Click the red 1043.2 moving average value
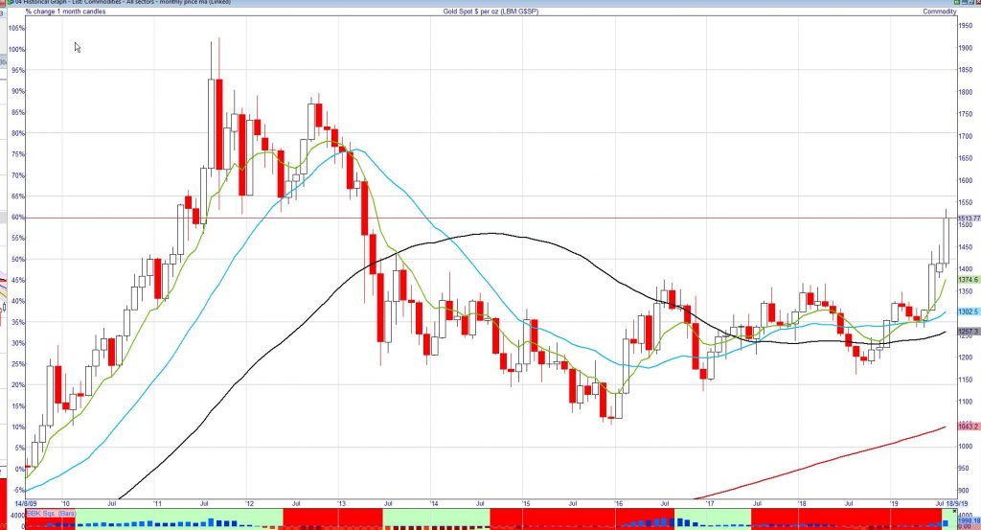981x530 pixels. [968, 426]
